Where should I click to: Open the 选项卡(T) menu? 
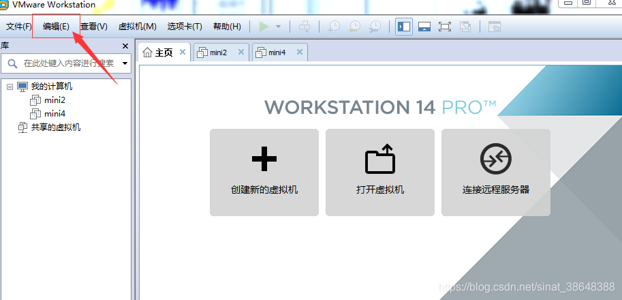[x=185, y=27]
